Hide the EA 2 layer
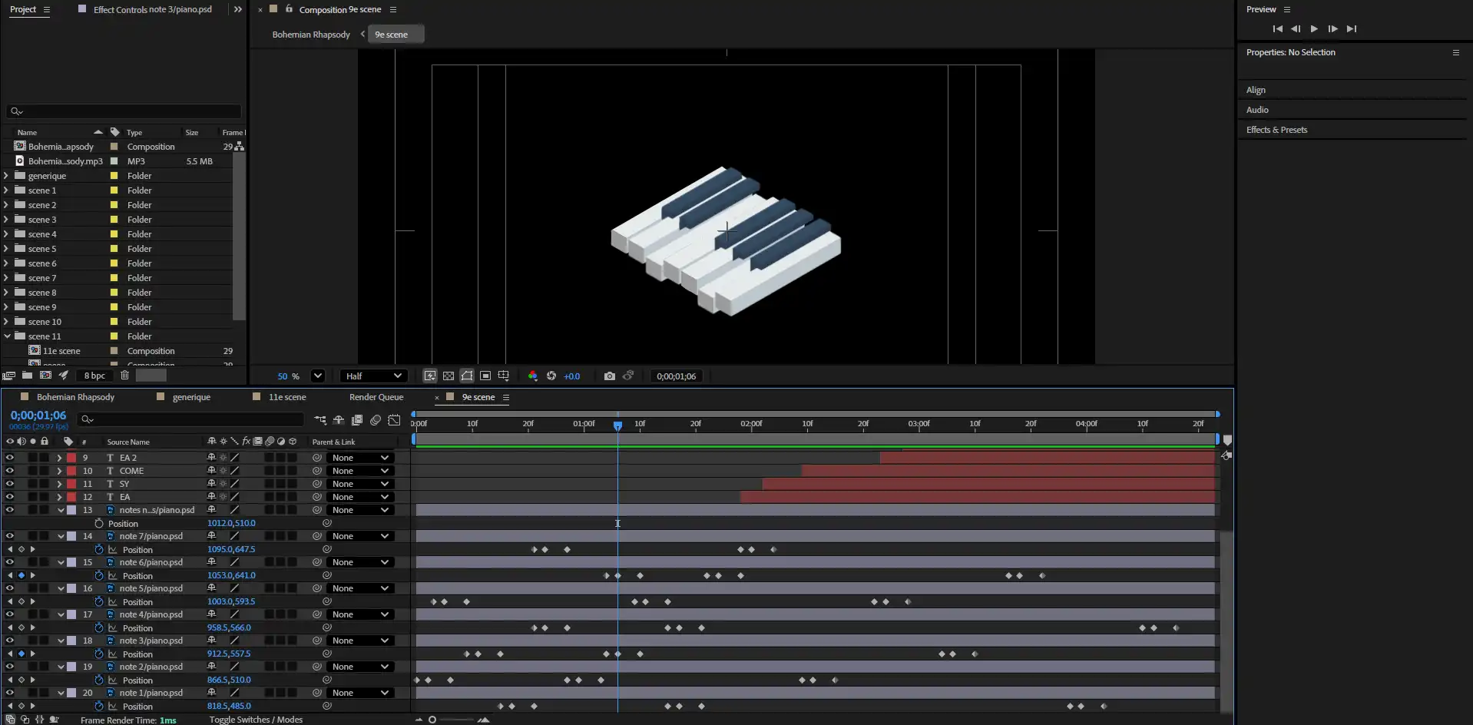 (x=10, y=457)
